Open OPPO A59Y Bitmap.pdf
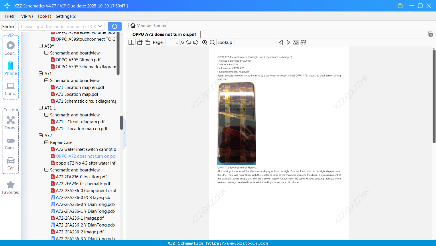 pos(78,60)
